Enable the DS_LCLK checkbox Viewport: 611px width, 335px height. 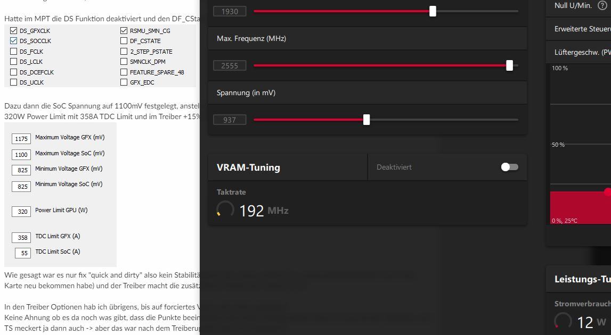coord(14,62)
